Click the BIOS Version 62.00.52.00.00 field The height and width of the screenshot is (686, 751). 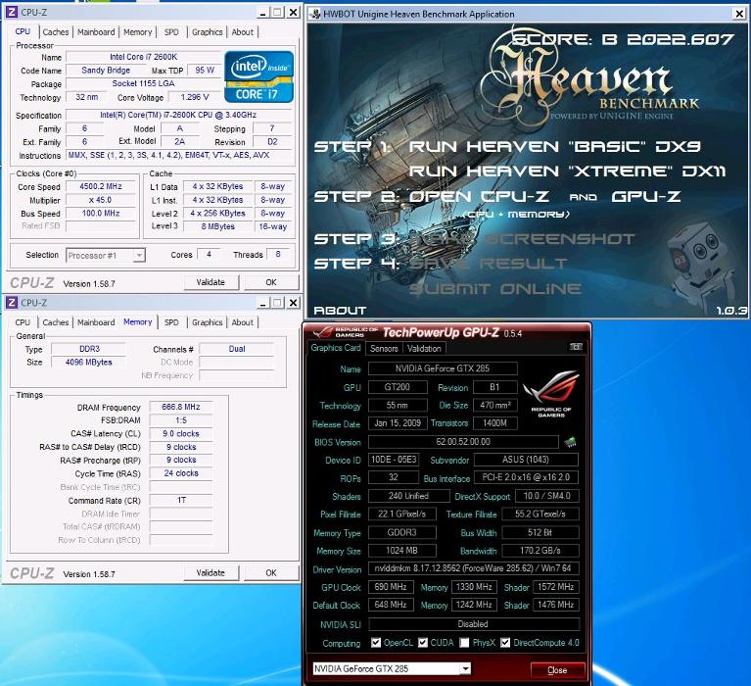[463, 442]
